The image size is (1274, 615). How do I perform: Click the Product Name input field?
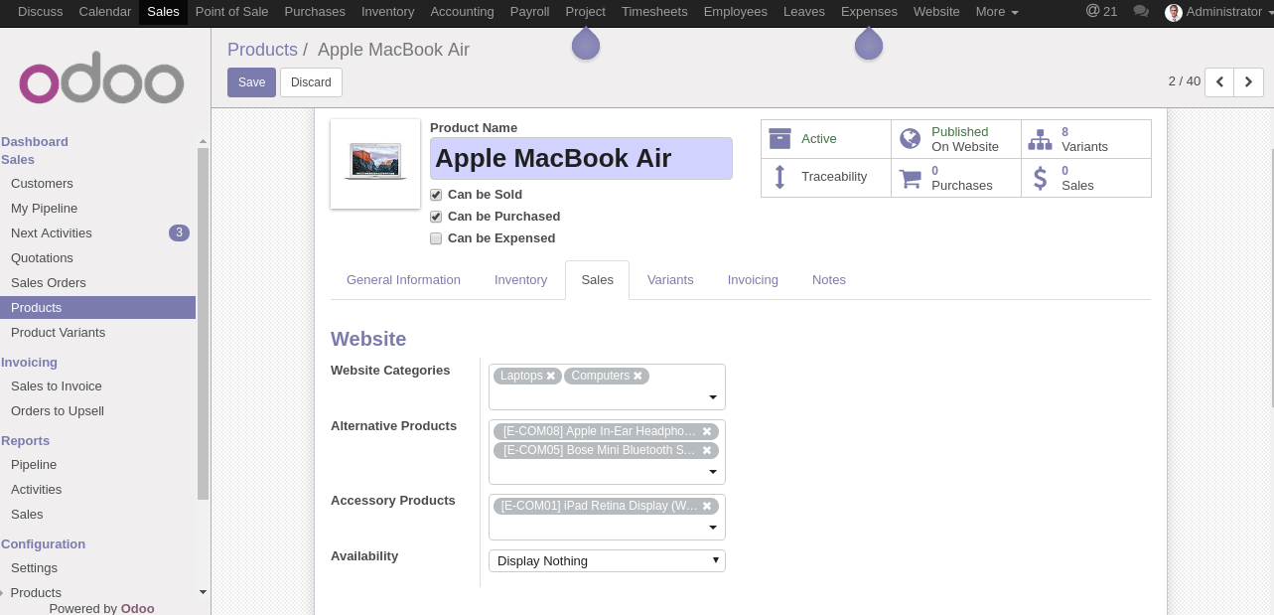click(x=581, y=159)
